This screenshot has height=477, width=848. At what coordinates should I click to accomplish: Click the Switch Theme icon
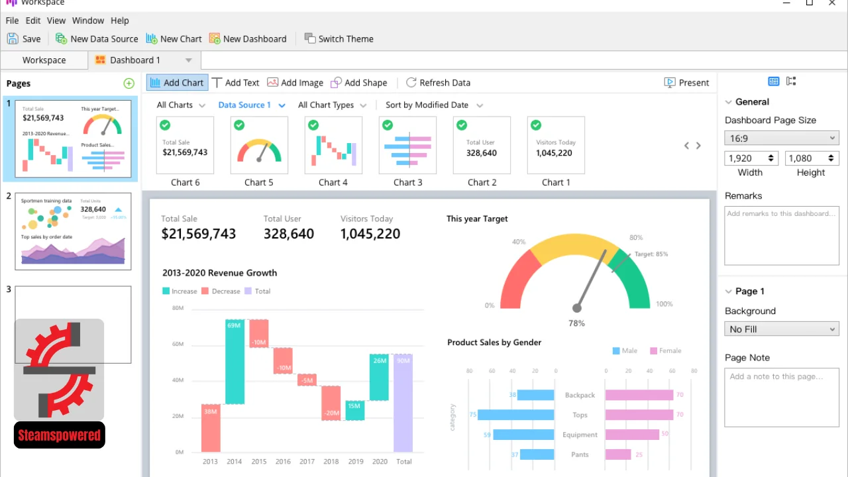point(310,38)
